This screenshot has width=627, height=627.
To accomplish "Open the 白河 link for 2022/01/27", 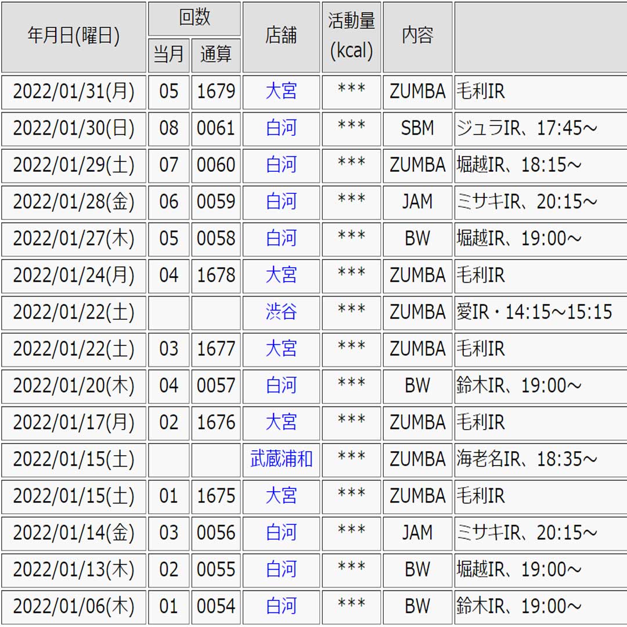I will pyautogui.click(x=281, y=239).
